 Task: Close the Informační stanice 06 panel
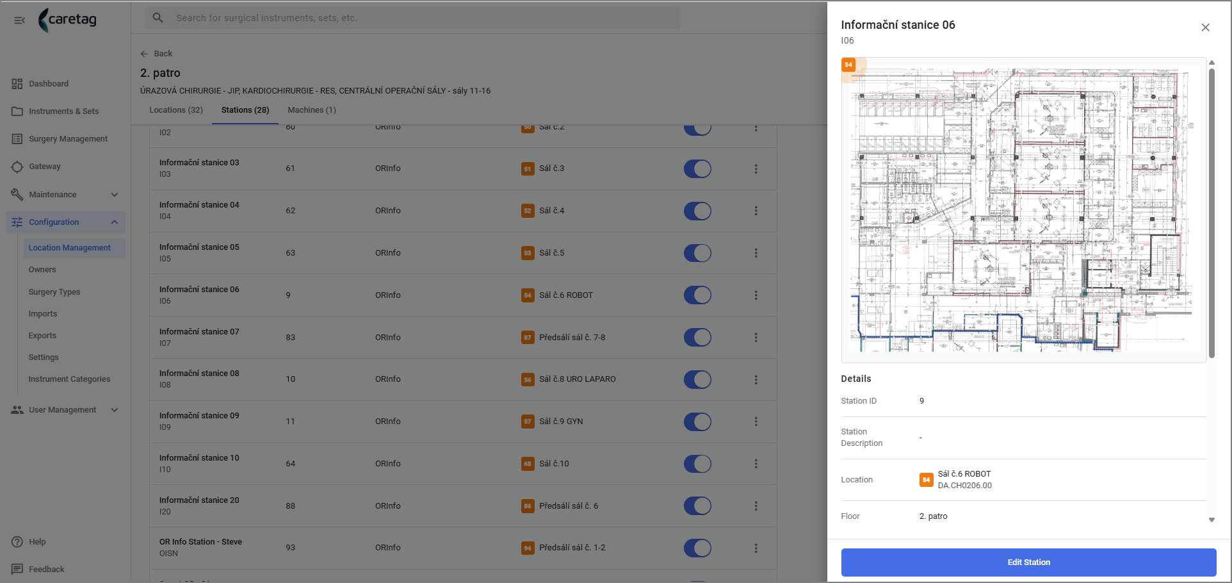coord(1205,28)
